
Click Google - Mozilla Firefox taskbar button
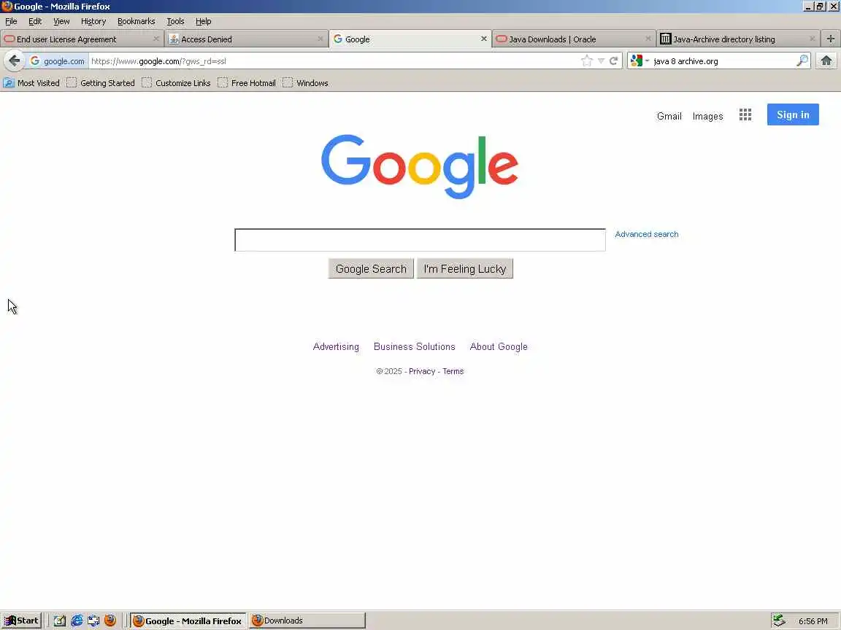coord(188,621)
